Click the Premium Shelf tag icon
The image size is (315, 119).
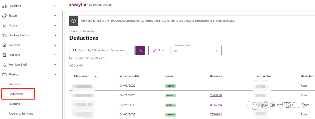pos(4,65)
